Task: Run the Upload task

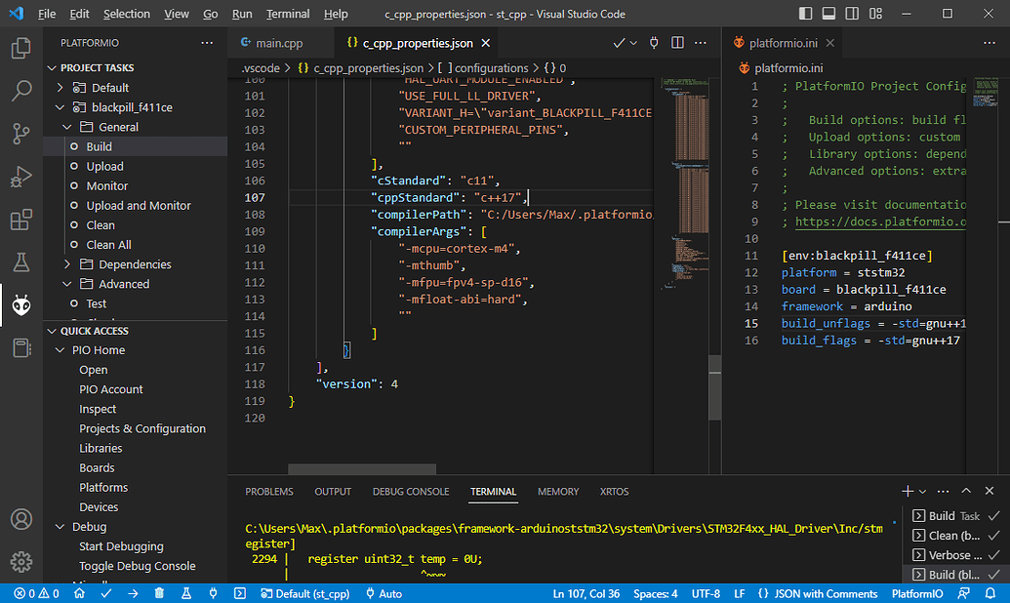Action: 136,166
